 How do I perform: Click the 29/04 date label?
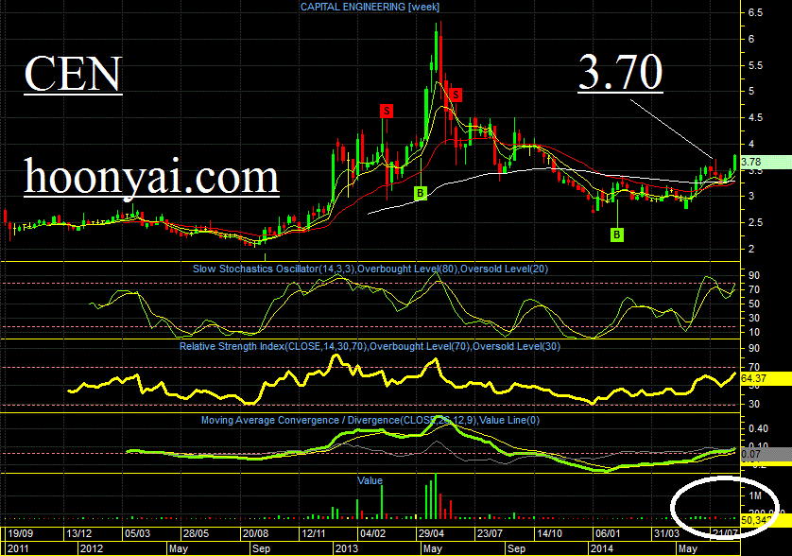(x=431, y=533)
